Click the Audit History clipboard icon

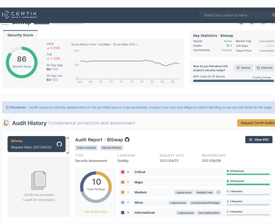point(6,123)
